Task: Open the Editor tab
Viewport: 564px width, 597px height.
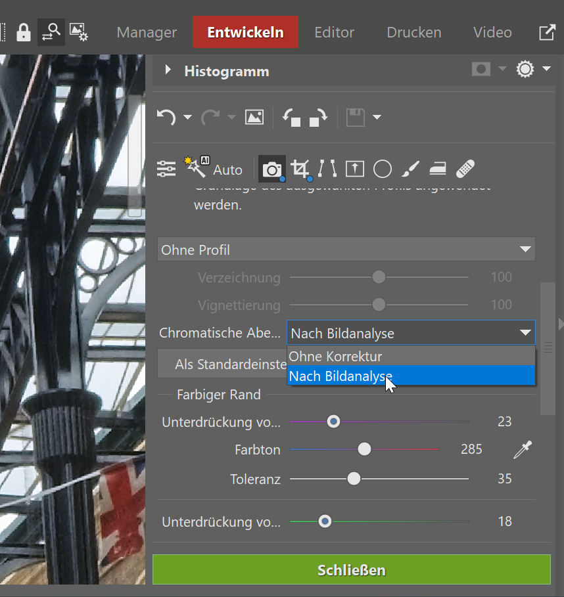Action: click(x=334, y=32)
